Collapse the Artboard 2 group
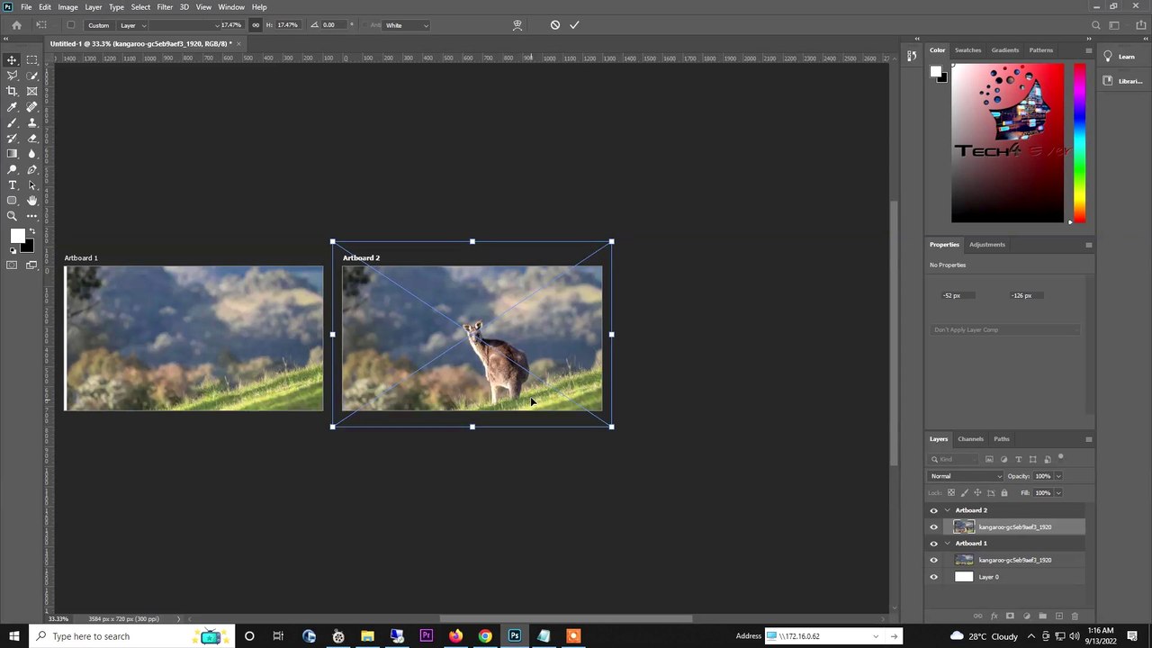 pyautogui.click(x=947, y=510)
